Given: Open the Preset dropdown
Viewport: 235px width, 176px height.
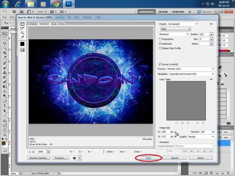Looking at the screenshot, I should tap(183, 24).
